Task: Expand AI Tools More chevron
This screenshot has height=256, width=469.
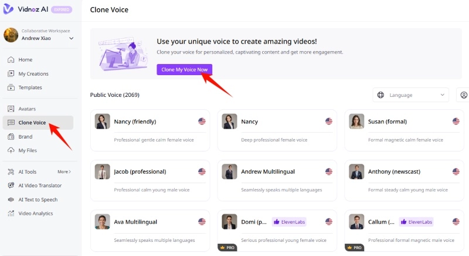Action: (64, 172)
